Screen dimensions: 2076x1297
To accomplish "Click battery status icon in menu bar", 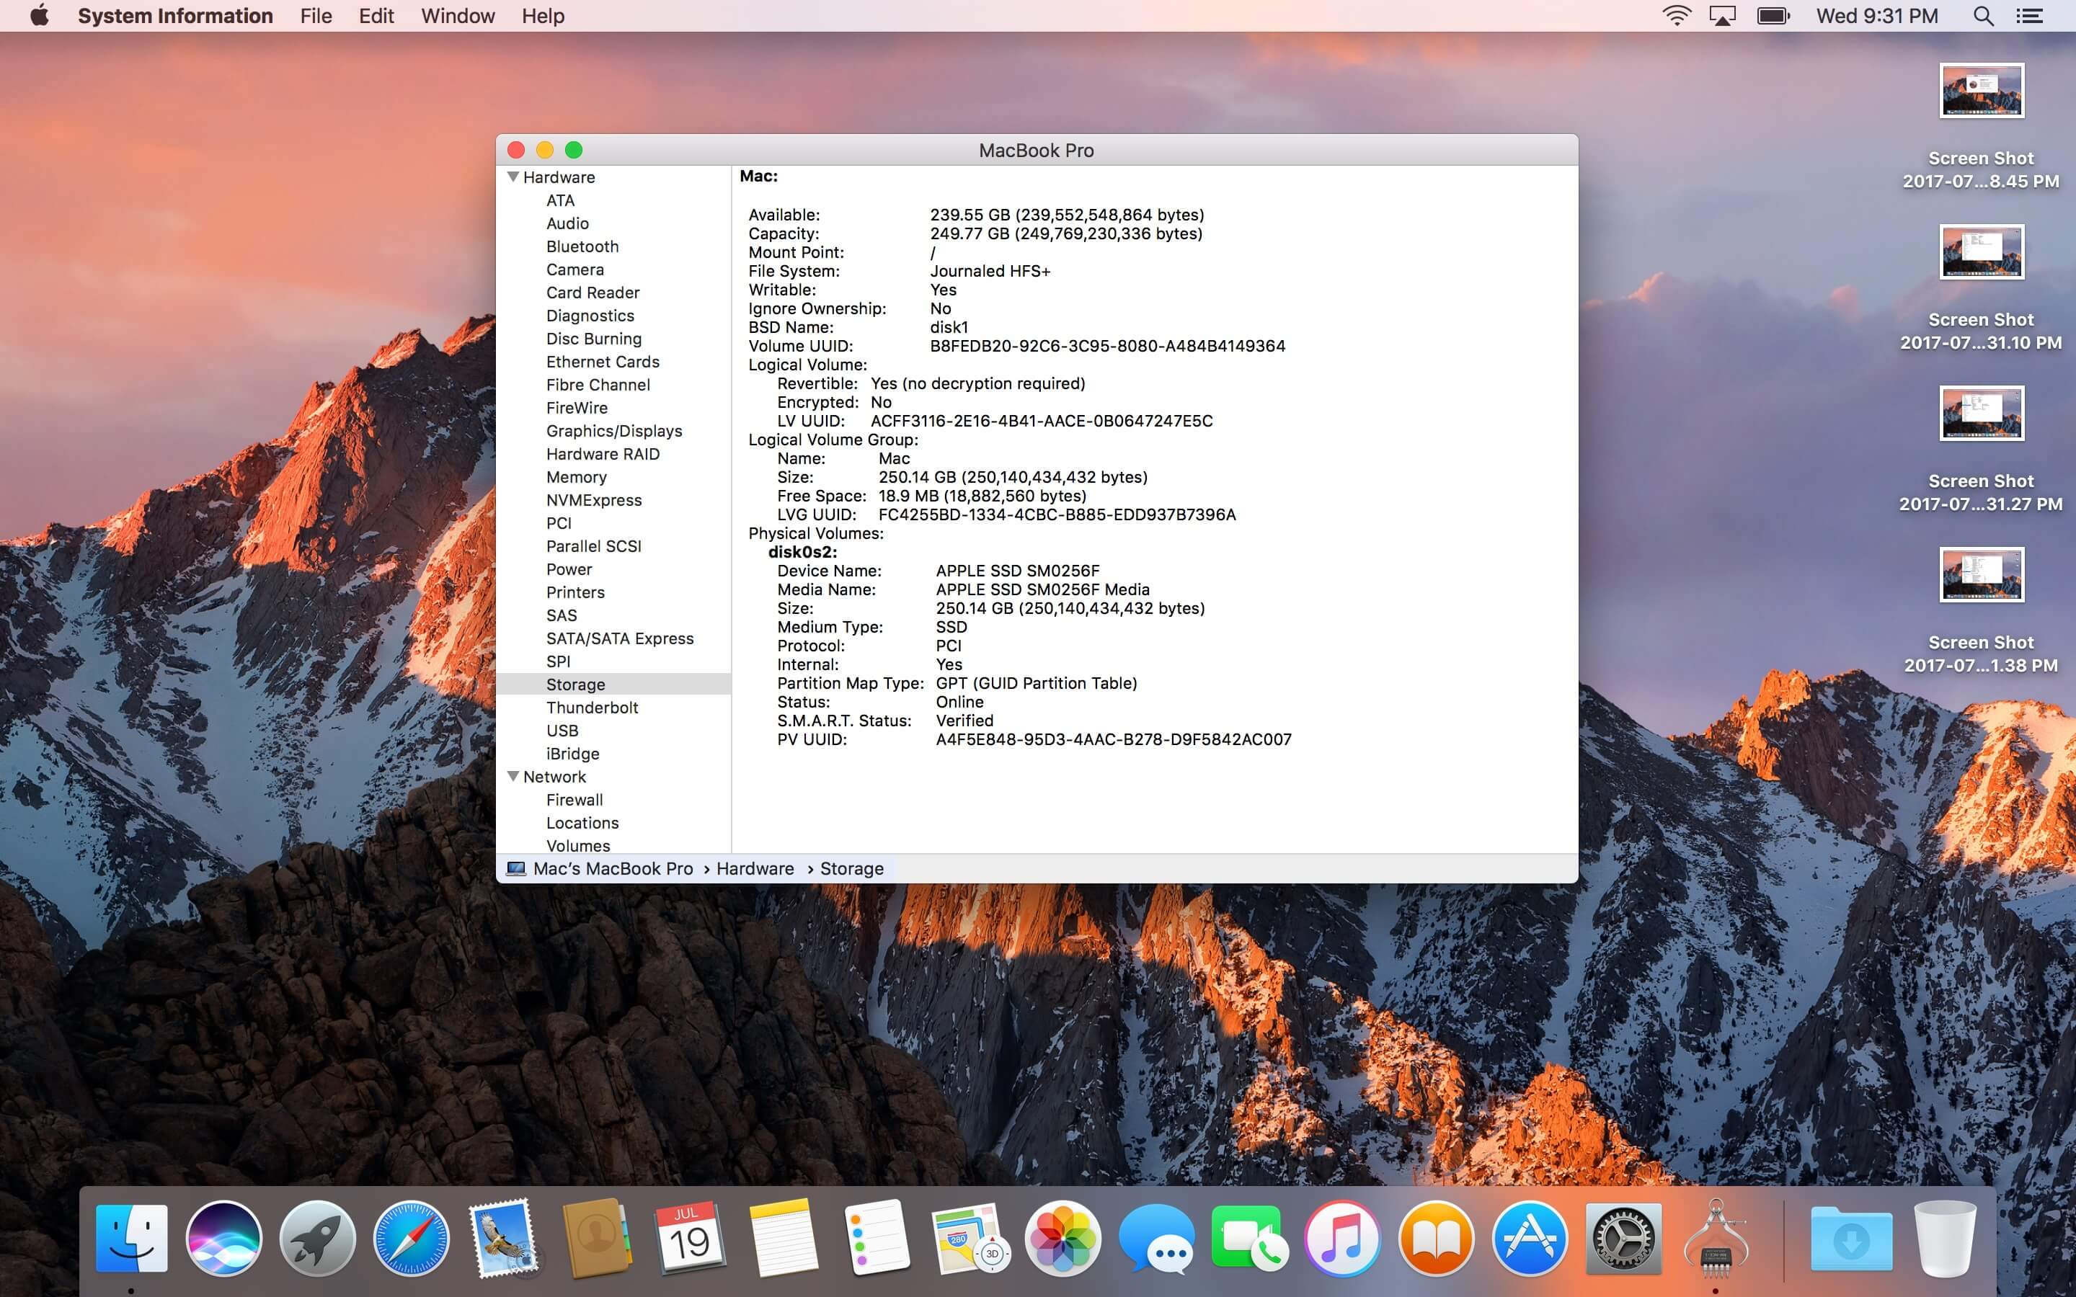I will tap(1773, 15).
